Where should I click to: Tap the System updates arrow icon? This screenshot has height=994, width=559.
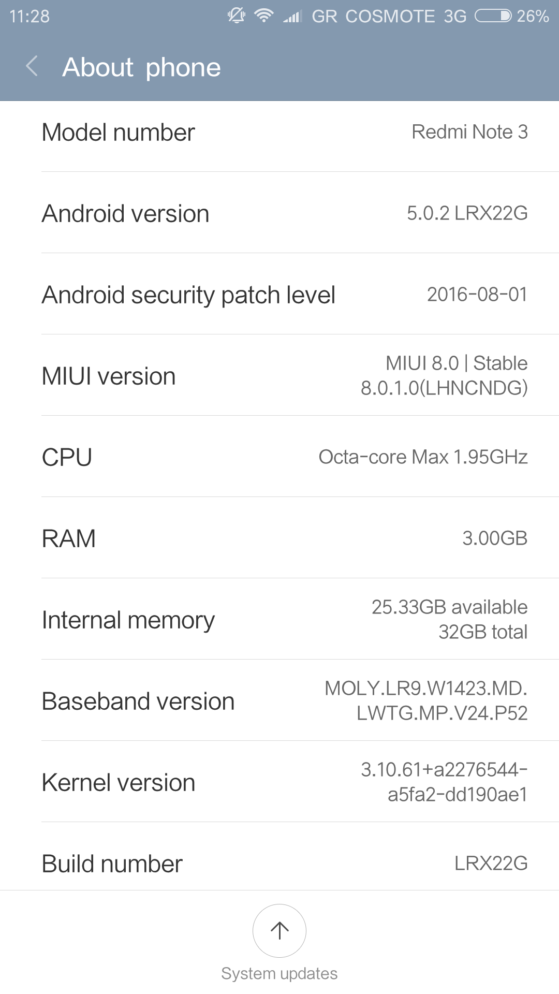[279, 930]
